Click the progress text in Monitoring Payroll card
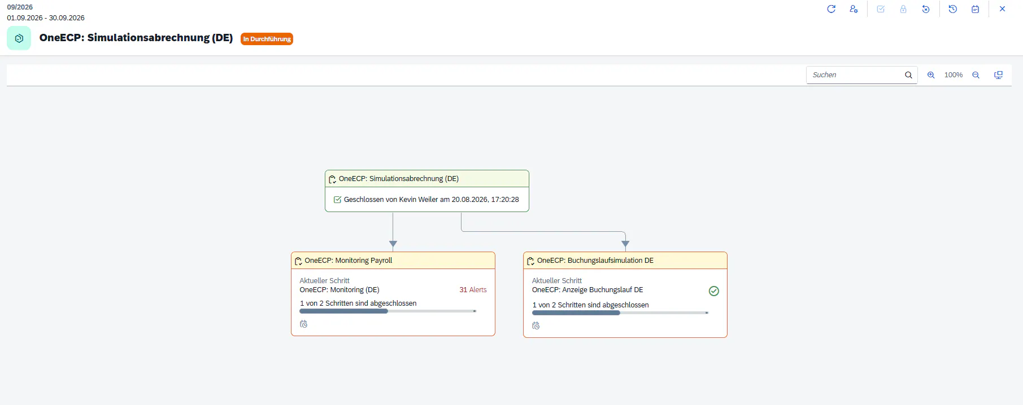1023x405 pixels. coord(358,303)
